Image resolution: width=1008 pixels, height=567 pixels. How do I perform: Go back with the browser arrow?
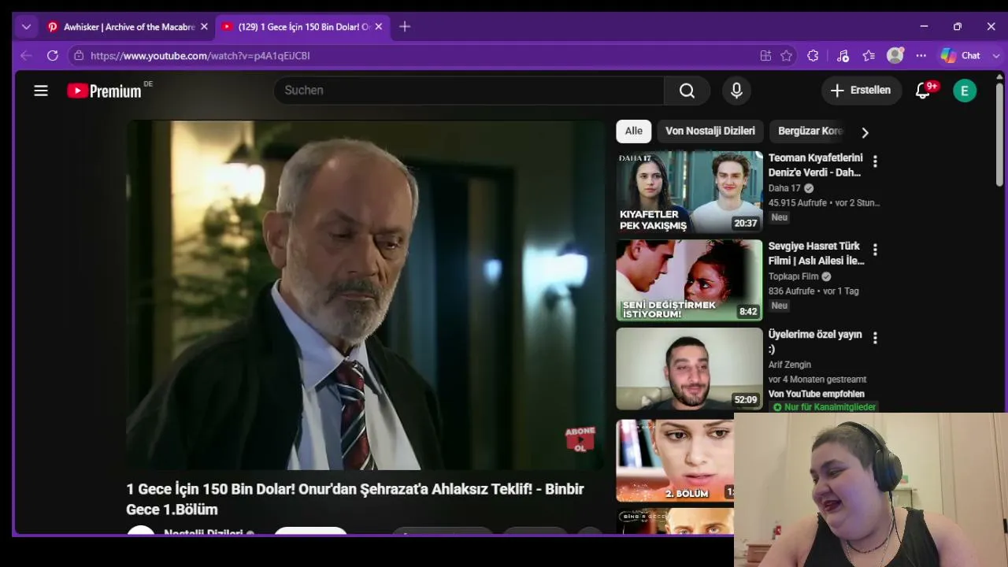(x=26, y=56)
